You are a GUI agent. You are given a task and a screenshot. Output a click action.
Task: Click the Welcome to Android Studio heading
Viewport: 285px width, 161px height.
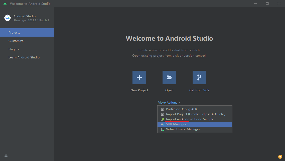pos(169,38)
